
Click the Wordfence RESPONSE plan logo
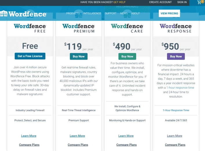(176, 28)
